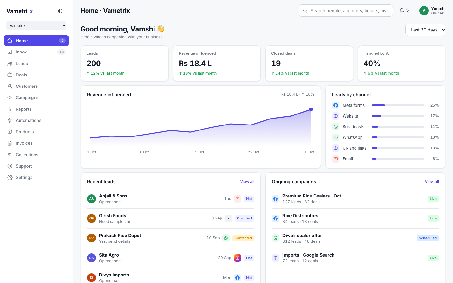Click the Qualified badge on Girish Foods
This screenshot has height=283, width=453.
point(244,218)
